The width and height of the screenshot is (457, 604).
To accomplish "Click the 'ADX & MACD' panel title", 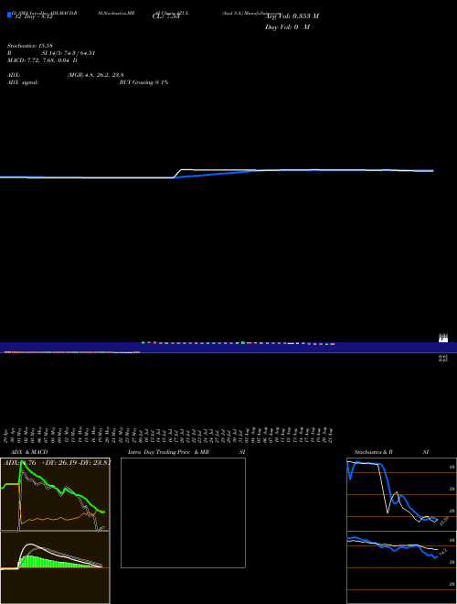I will 29,452.
